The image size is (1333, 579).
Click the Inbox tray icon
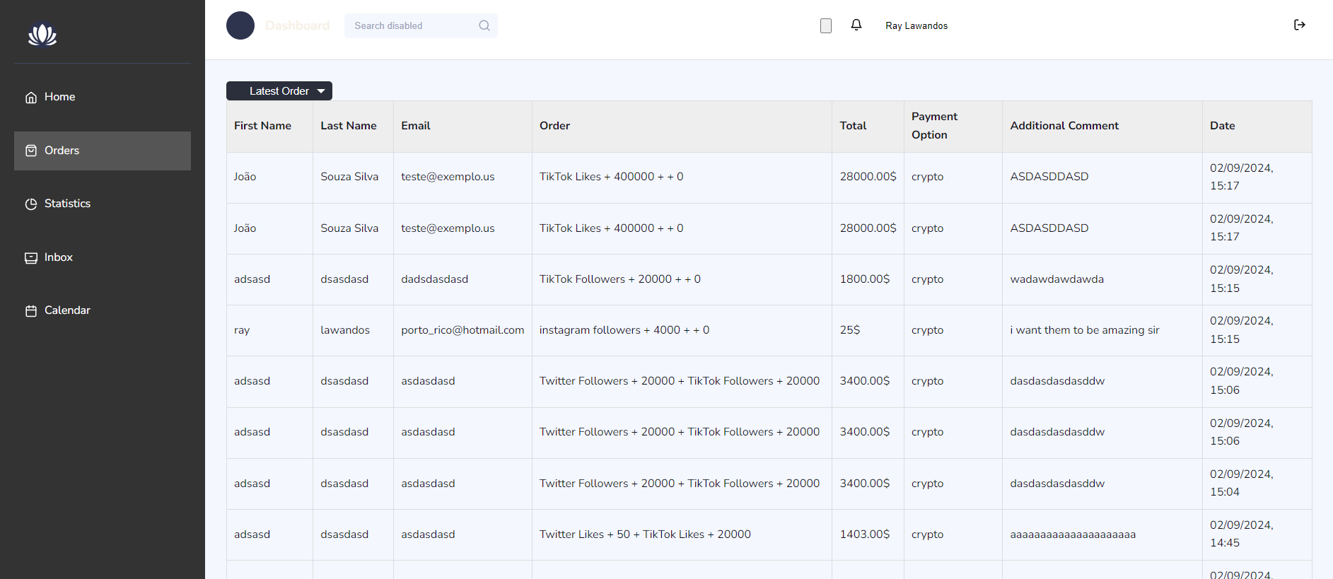click(31, 258)
